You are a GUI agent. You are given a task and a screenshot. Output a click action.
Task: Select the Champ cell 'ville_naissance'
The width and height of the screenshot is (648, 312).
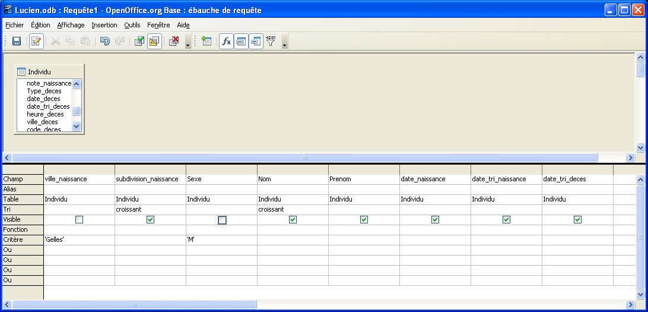(80, 179)
